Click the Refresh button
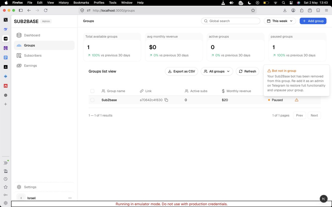 coord(247,71)
